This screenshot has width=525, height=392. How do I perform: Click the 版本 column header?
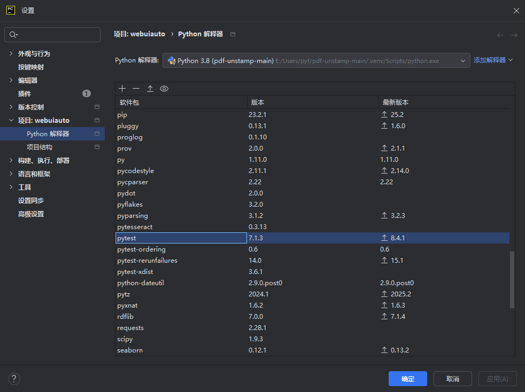[313, 103]
